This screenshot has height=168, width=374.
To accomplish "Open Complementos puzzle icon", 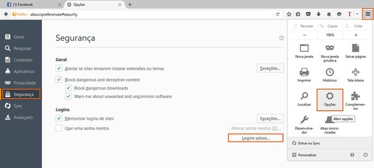I will click(355, 98).
